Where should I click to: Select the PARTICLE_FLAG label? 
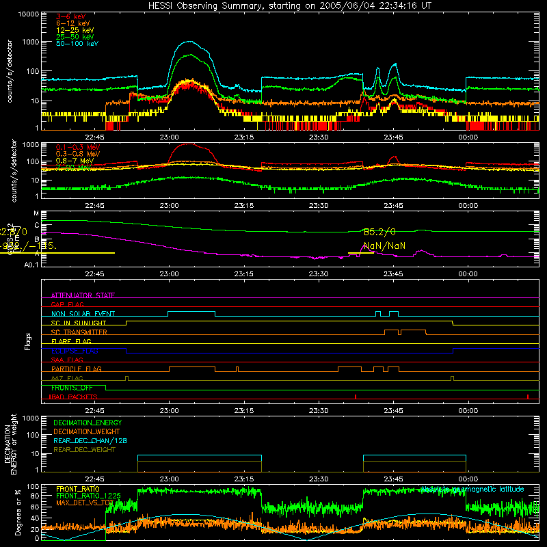point(77,369)
